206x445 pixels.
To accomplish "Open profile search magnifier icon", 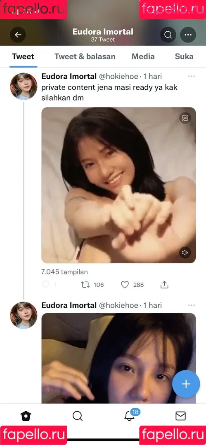I will pos(168,35).
